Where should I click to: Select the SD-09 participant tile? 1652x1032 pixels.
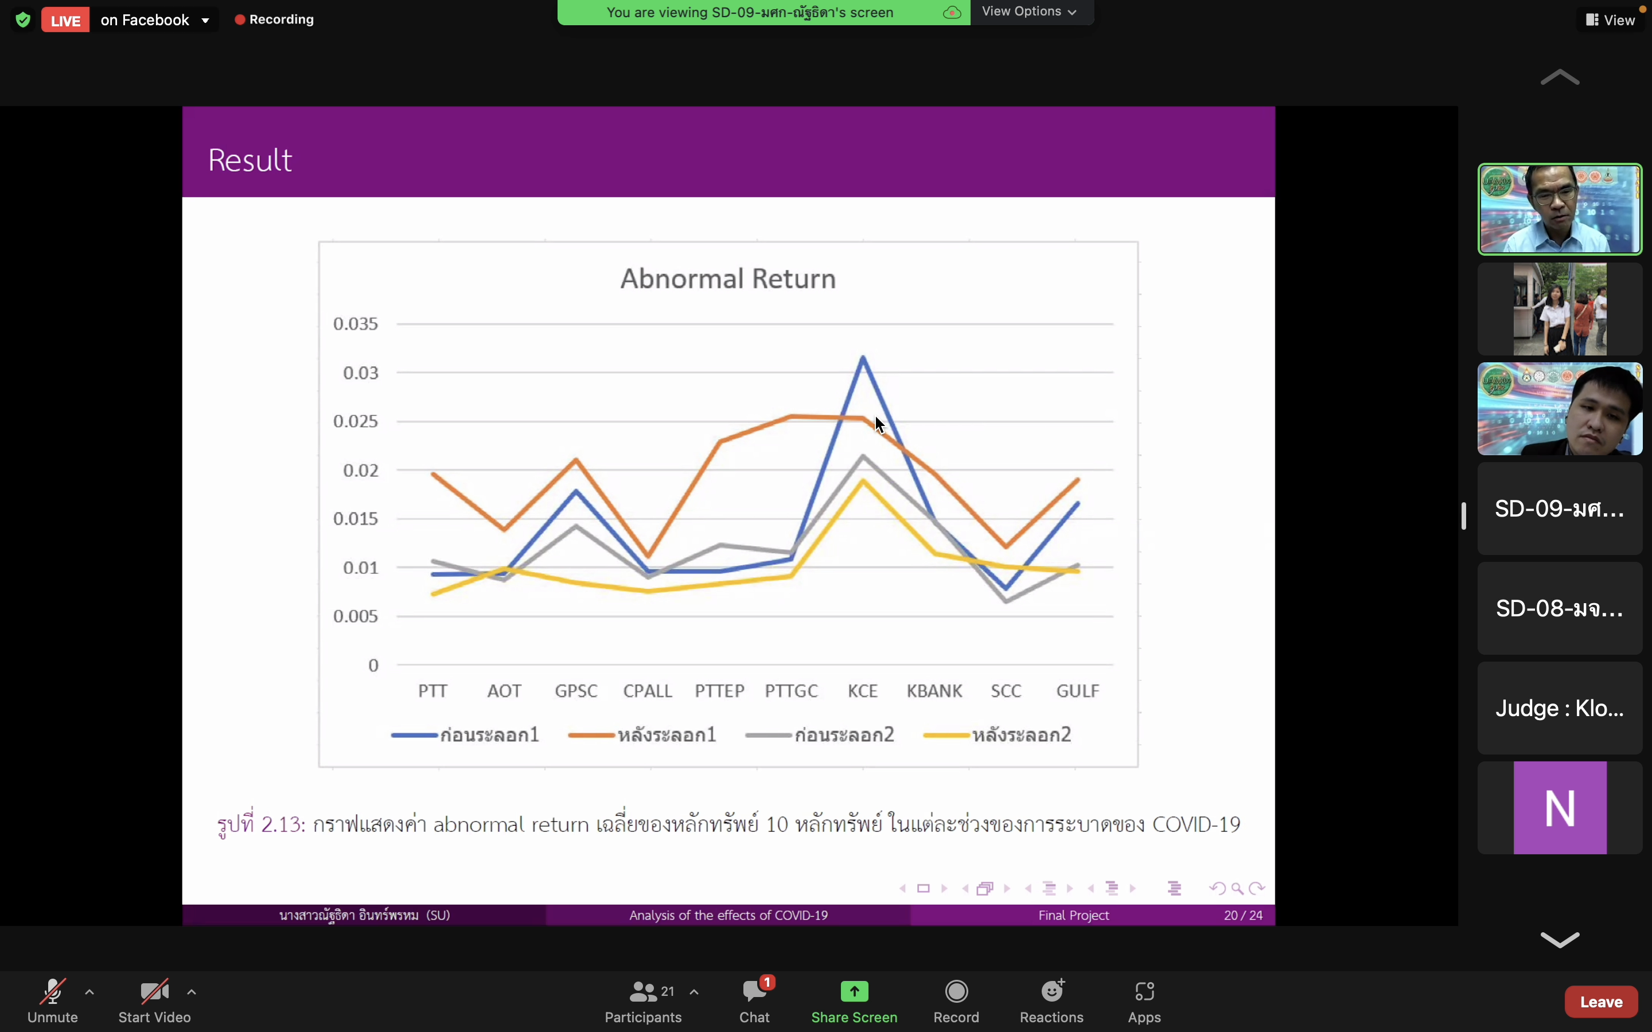tap(1560, 509)
